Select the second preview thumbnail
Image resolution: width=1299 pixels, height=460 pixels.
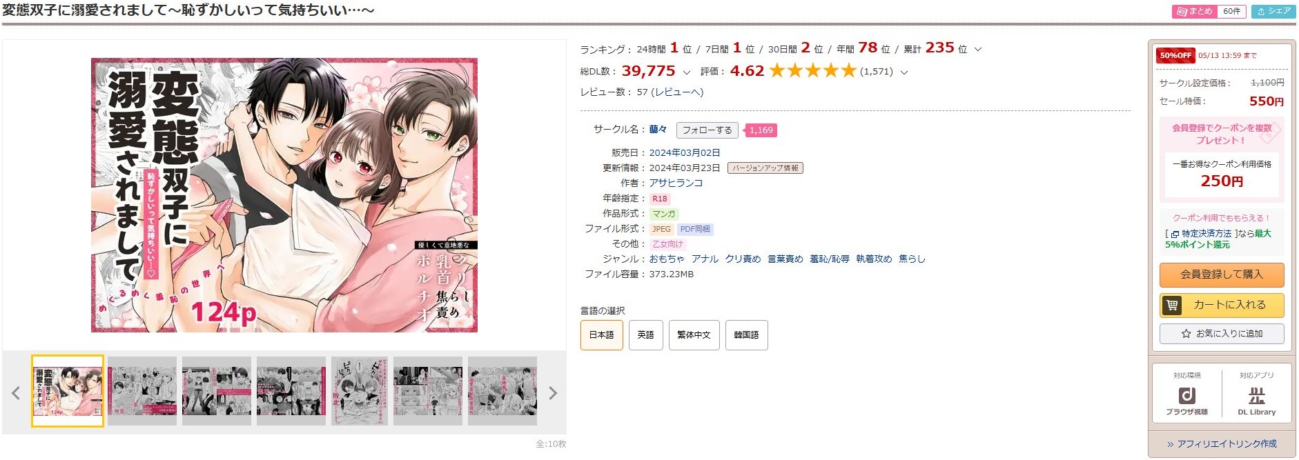(x=142, y=390)
